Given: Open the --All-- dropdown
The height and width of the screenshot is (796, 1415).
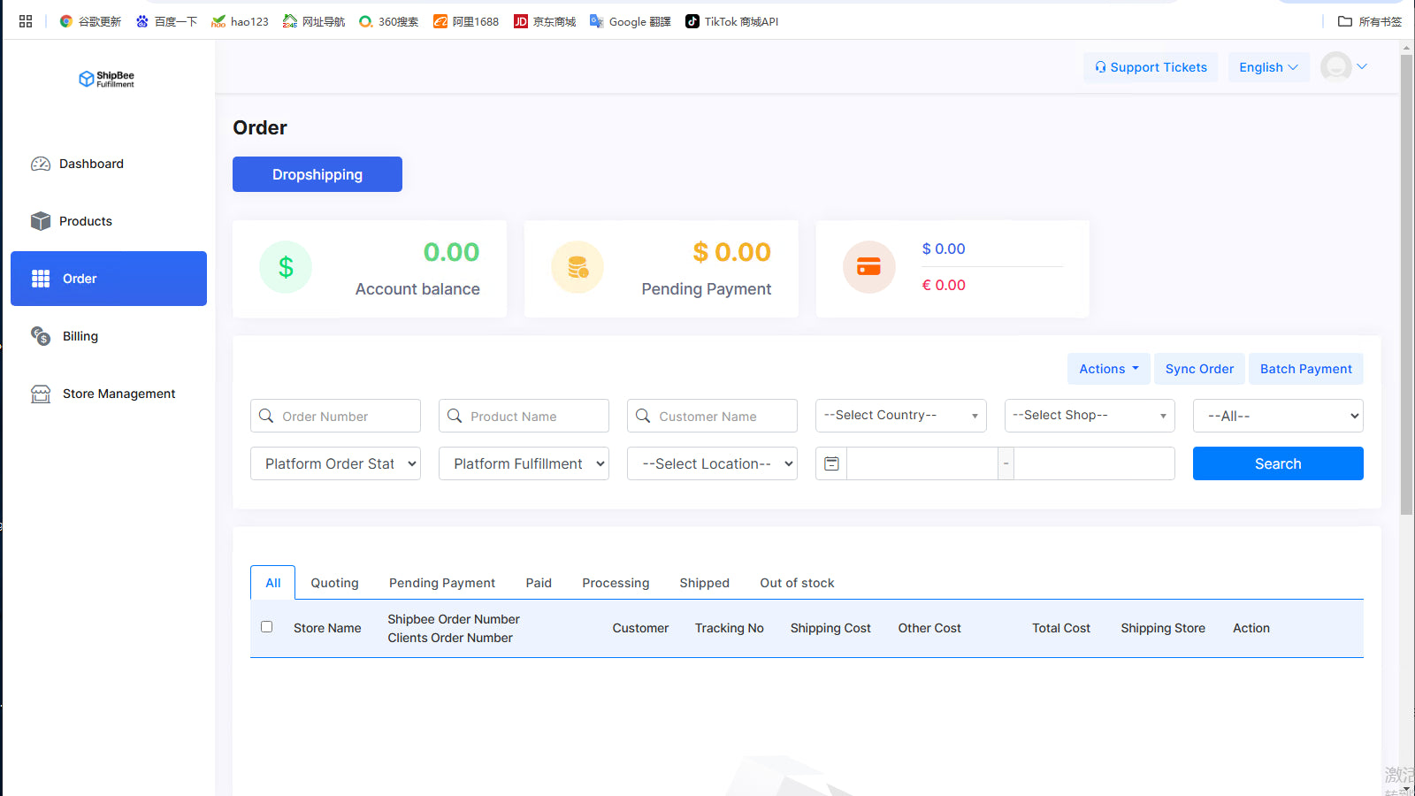Looking at the screenshot, I should click(1278, 416).
